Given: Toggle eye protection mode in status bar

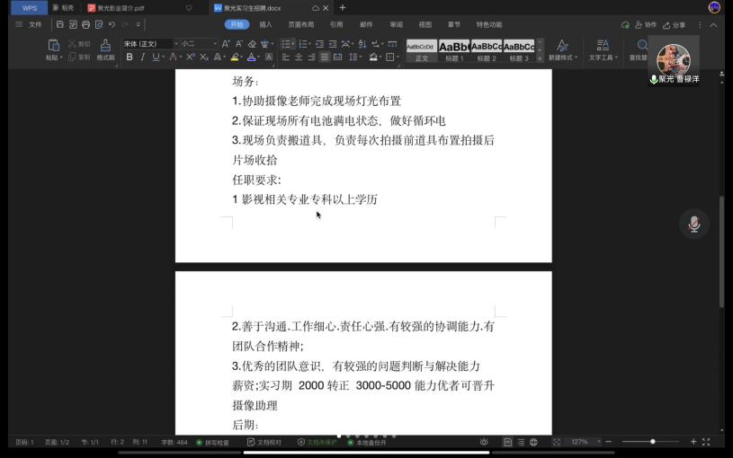Looking at the screenshot, I should [484, 442].
